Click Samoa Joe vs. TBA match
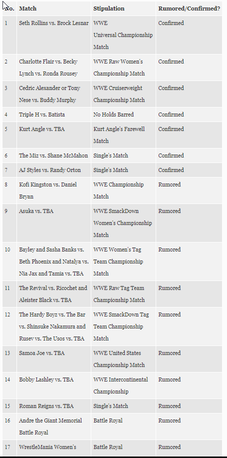The height and width of the screenshot is (458, 227). click(42, 353)
